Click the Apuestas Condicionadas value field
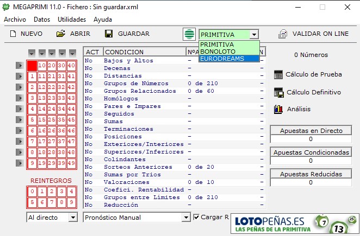Screen dimensions: 360x236 [x=311, y=161]
